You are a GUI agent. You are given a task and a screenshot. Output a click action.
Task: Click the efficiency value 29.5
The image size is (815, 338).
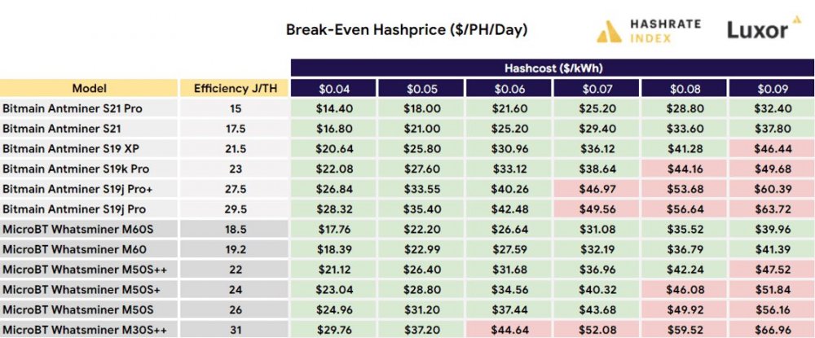coord(235,209)
